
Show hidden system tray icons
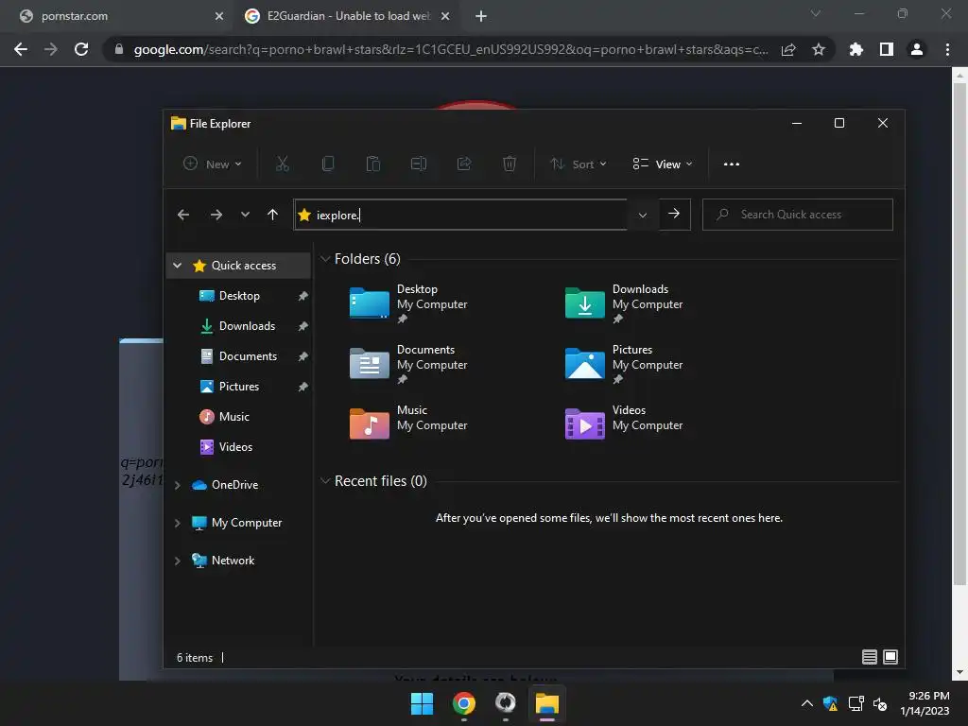(x=807, y=703)
